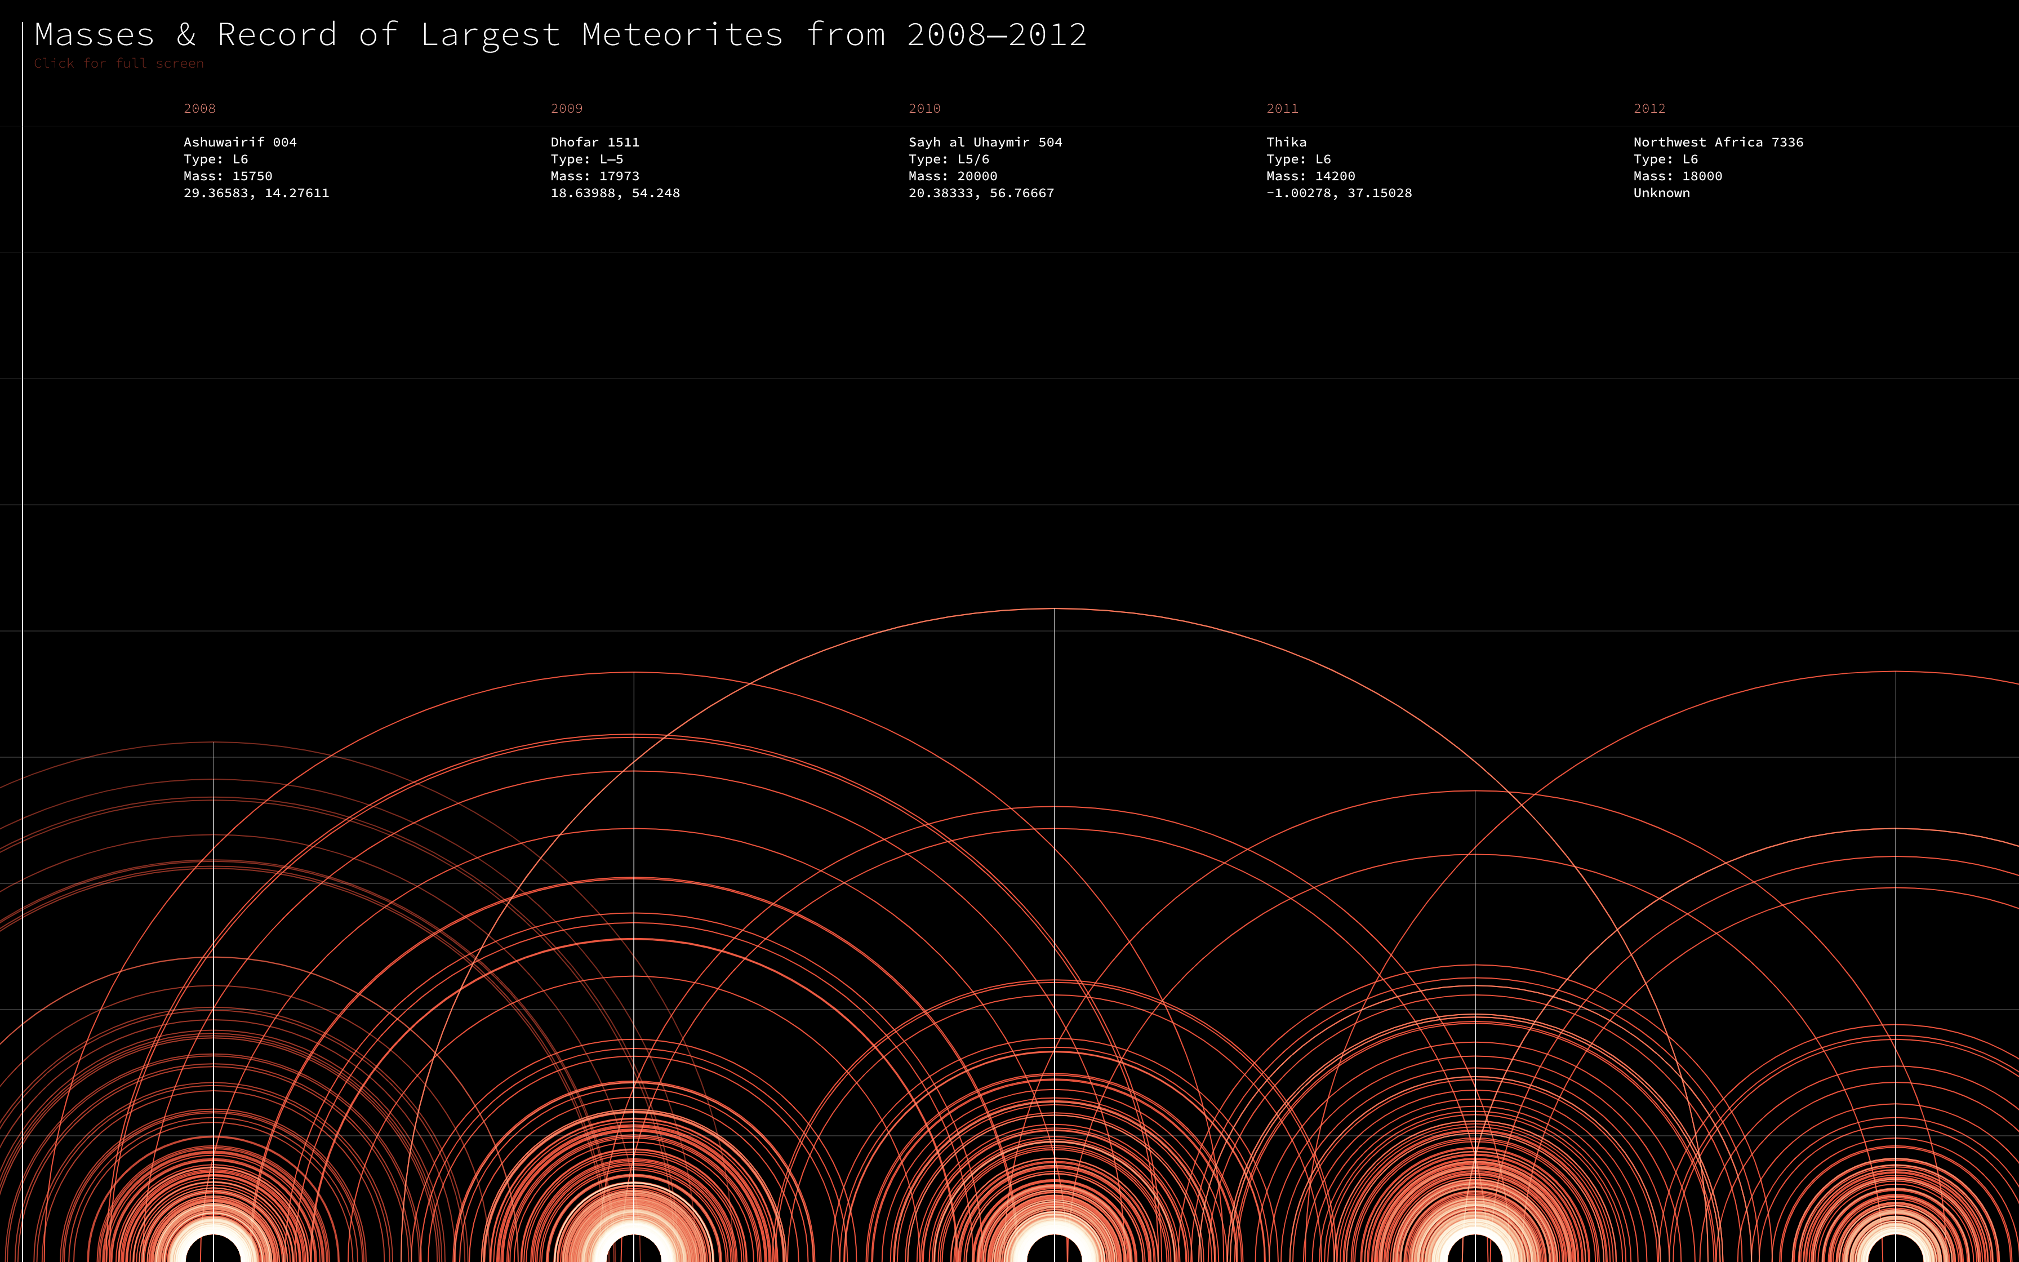
Task: Click the 2011 year label
Action: (x=1282, y=109)
